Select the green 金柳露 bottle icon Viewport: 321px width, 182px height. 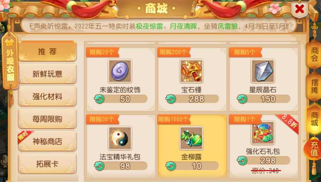(192, 138)
